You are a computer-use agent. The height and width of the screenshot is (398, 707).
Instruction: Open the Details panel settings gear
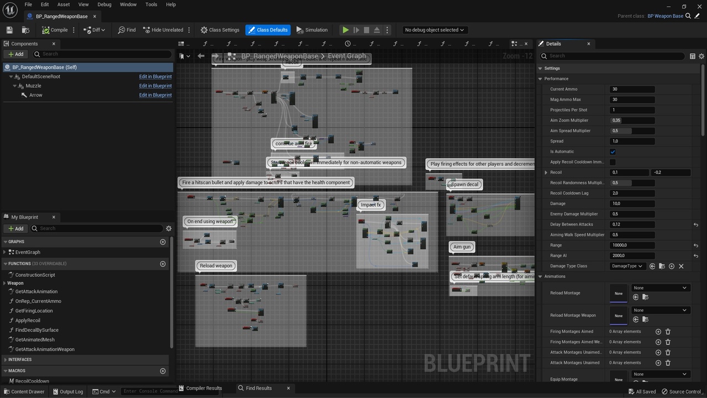coord(701,56)
